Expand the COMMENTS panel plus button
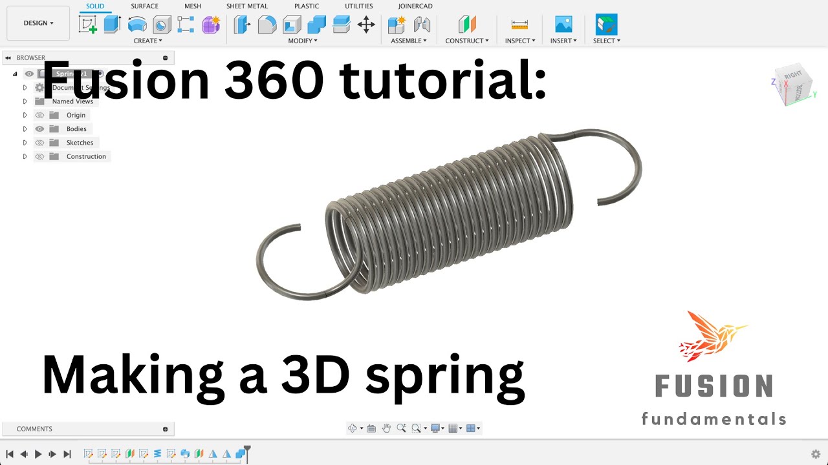Screen dimensions: 828x465 tap(165, 429)
